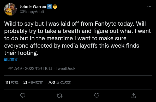
Task: Click the John E Warren display name
Action: click(33, 7)
